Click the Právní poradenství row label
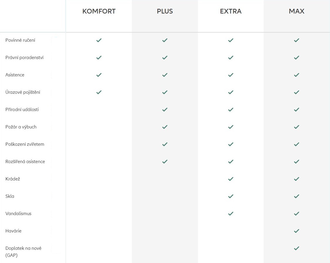The width and height of the screenshot is (330, 263). [x=24, y=58]
